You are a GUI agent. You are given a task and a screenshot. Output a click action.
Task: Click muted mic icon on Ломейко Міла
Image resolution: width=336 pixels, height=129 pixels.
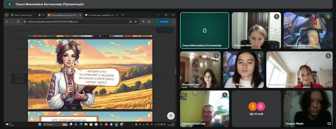point(276,17)
